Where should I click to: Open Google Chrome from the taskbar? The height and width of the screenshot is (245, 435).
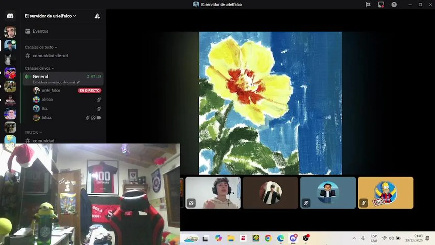(268, 238)
